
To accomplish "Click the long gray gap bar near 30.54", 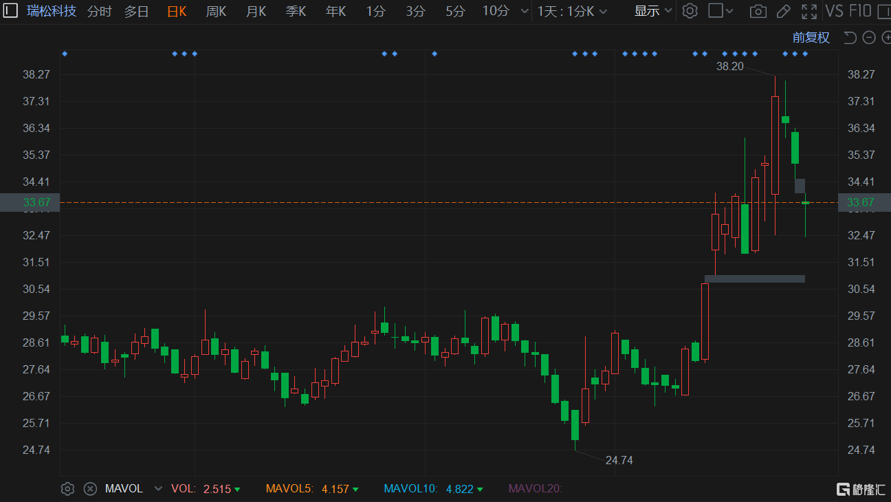I will (755, 279).
